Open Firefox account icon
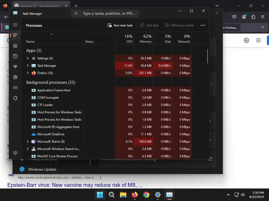The width and height of the screenshot is (269, 201). click(244, 17)
